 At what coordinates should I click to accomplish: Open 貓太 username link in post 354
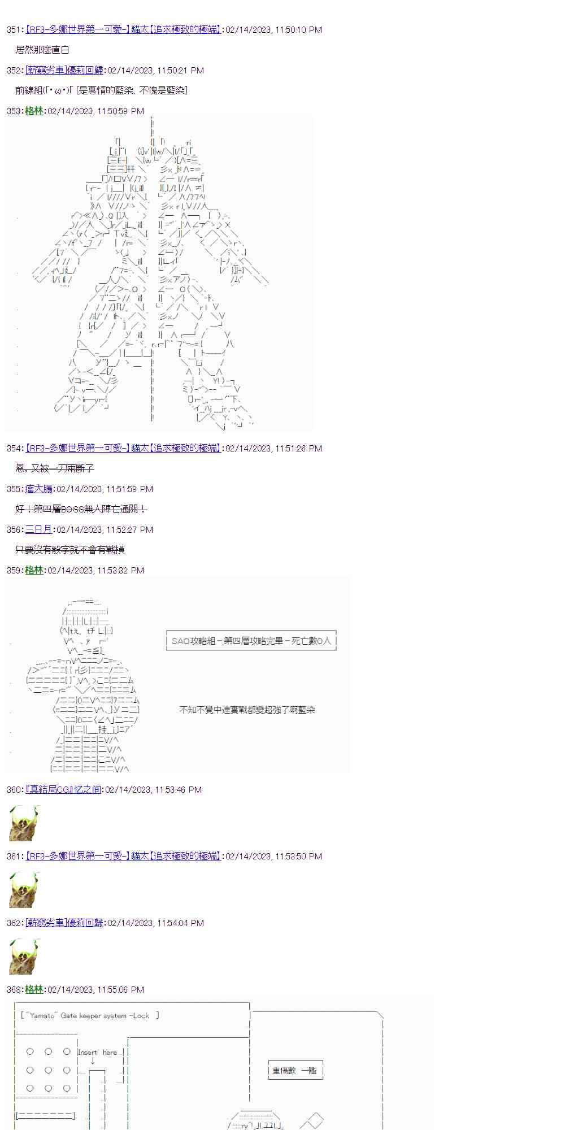pyautogui.click(x=123, y=448)
